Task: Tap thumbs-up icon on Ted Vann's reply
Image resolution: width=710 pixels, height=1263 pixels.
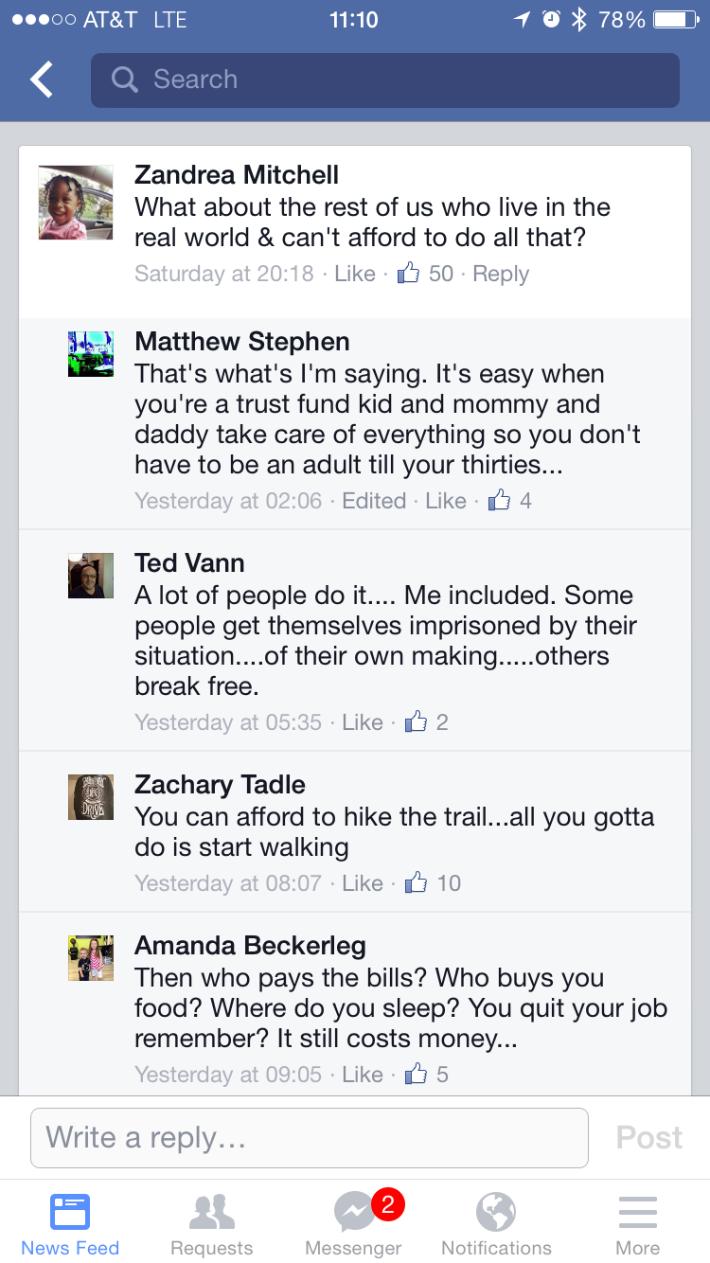Action: [x=417, y=722]
